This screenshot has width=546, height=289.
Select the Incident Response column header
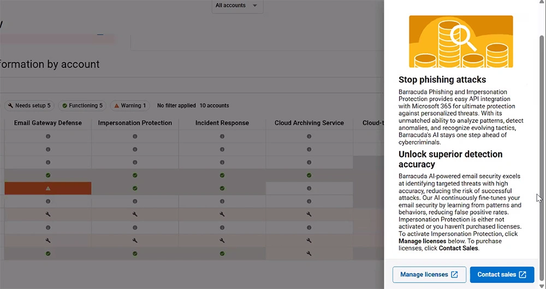click(222, 123)
